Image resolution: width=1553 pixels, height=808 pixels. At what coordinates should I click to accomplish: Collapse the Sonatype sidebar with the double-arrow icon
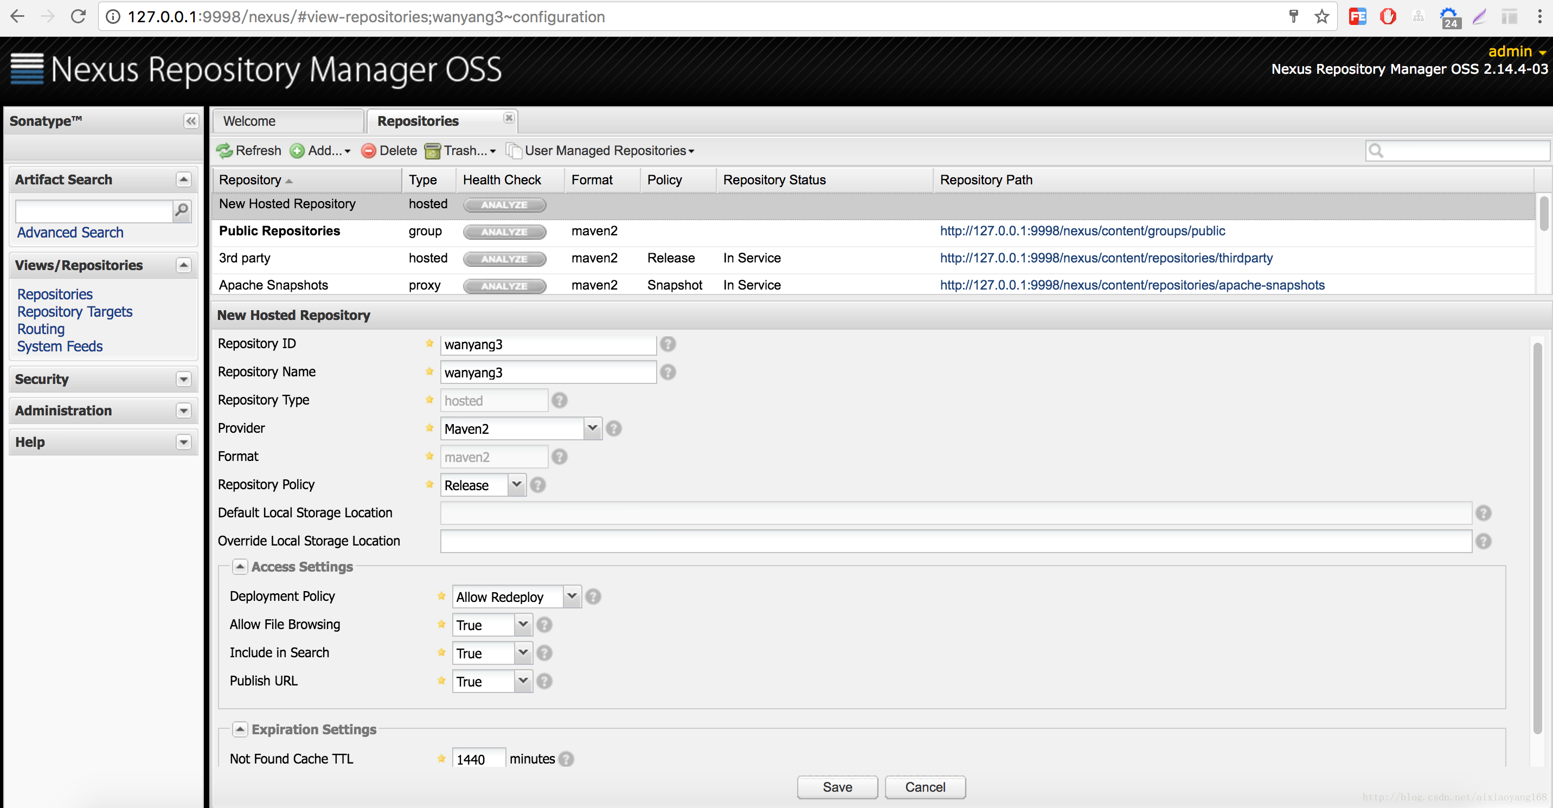point(190,121)
